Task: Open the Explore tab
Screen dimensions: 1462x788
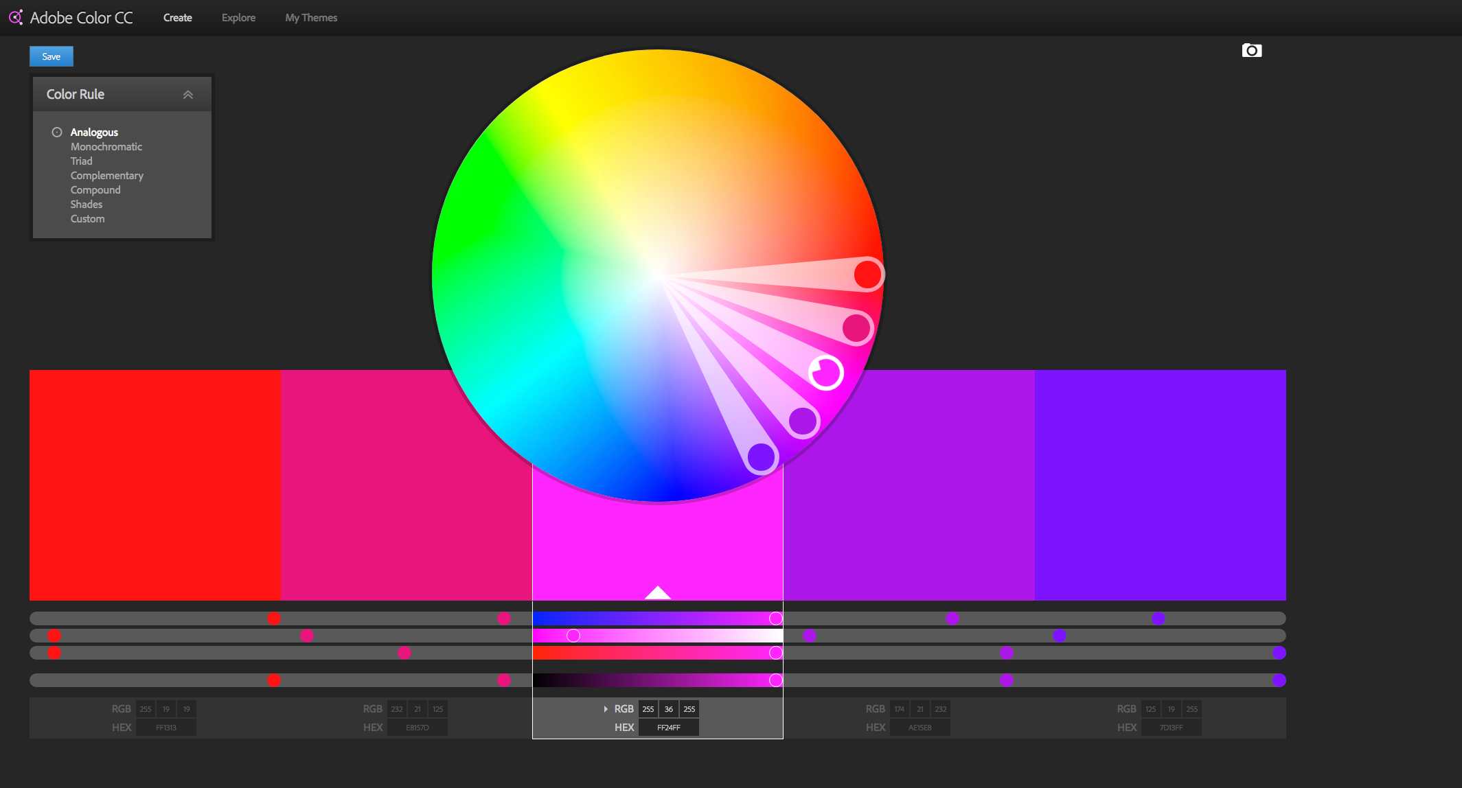Action: click(x=238, y=18)
